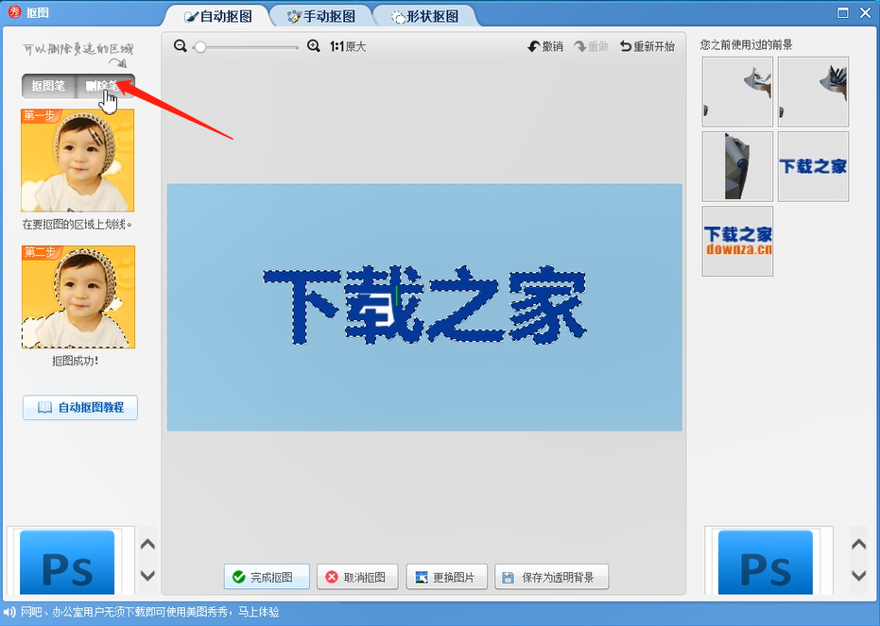Viewport: 880px width, 626px height.
Task: Select the zoom in magnifier icon
Action: click(x=314, y=44)
